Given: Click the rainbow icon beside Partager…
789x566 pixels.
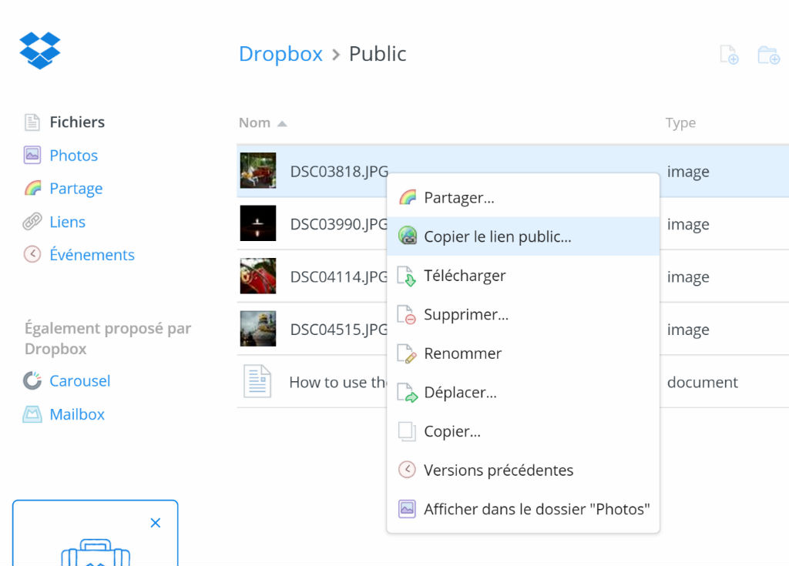Looking at the screenshot, I should 408,197.
